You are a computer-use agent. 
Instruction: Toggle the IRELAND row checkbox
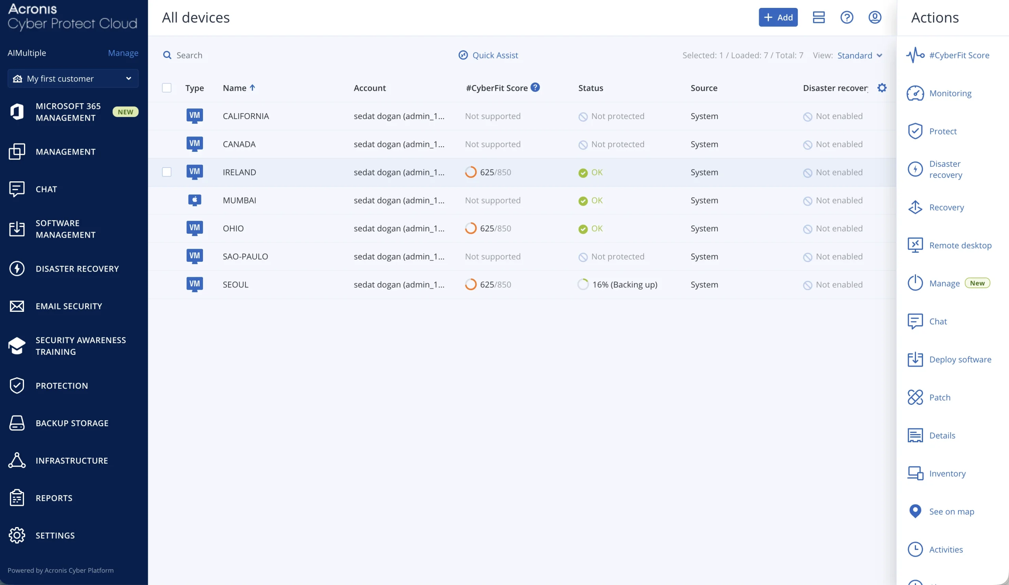pyautogui.click(x=167, y=172)
